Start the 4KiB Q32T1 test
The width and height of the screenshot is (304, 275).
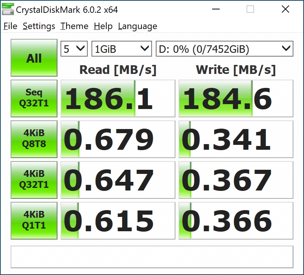[34, 180]
